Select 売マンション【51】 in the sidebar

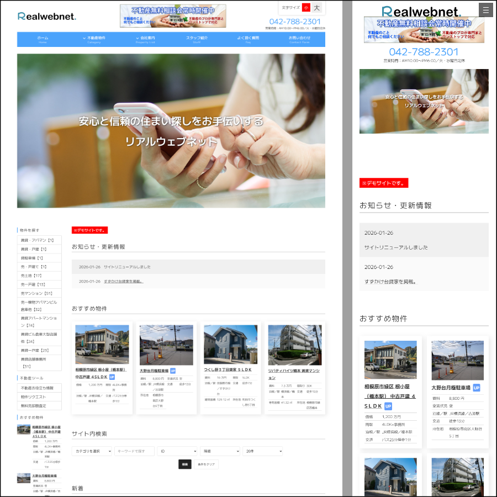36,293
